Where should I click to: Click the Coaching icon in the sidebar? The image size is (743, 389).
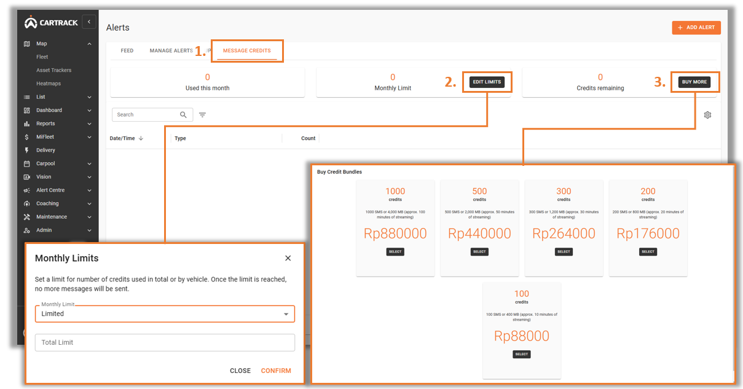tap(26, 203)
